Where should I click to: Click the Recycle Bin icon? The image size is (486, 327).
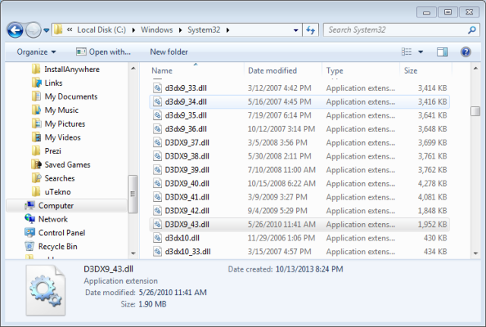pyautogui.click(x=30, y=246)
